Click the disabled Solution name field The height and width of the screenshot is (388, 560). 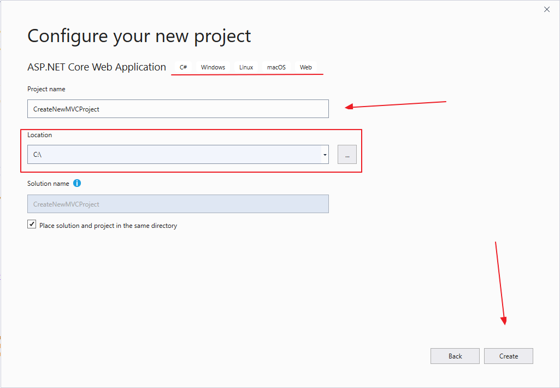[178, 204]
